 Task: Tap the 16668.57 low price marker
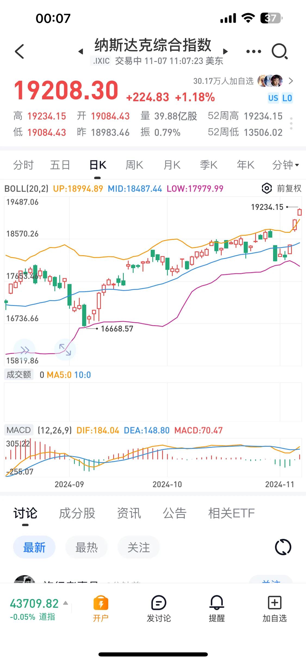[117, 329]
